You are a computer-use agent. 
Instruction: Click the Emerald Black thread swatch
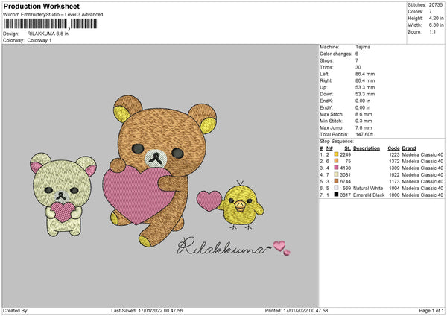click(337, 195)
